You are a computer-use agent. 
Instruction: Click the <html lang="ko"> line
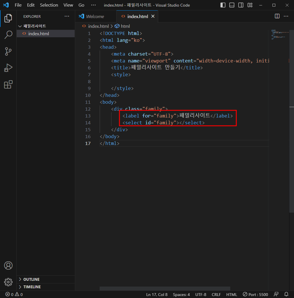[122, 40]
